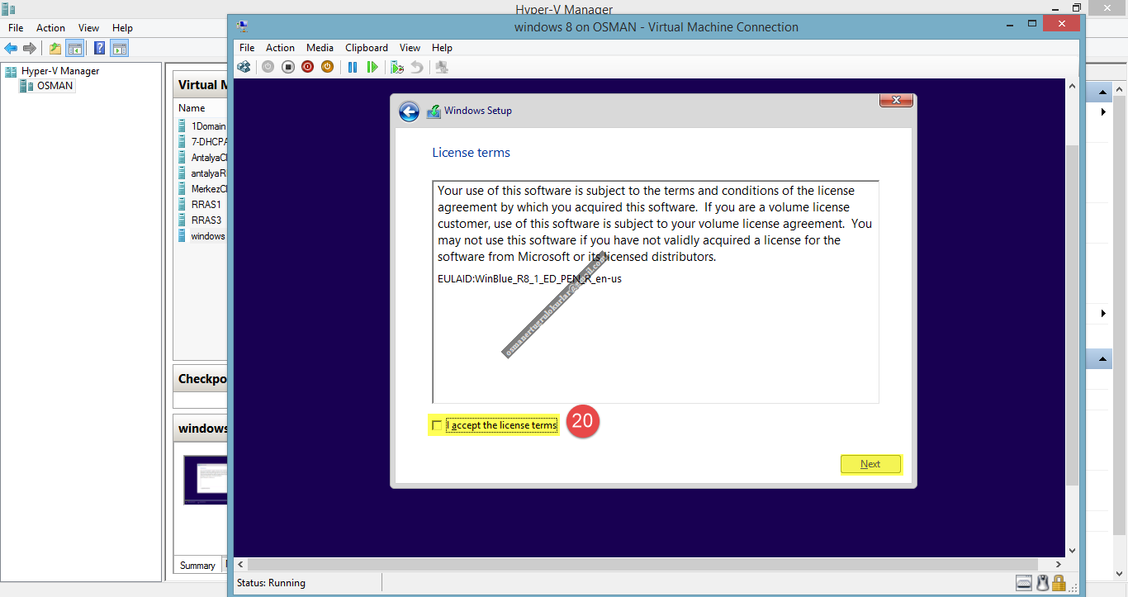Go back using Windows Setup blue arrow
This screenshot has height=597, width=1128.
coord(409,111)
